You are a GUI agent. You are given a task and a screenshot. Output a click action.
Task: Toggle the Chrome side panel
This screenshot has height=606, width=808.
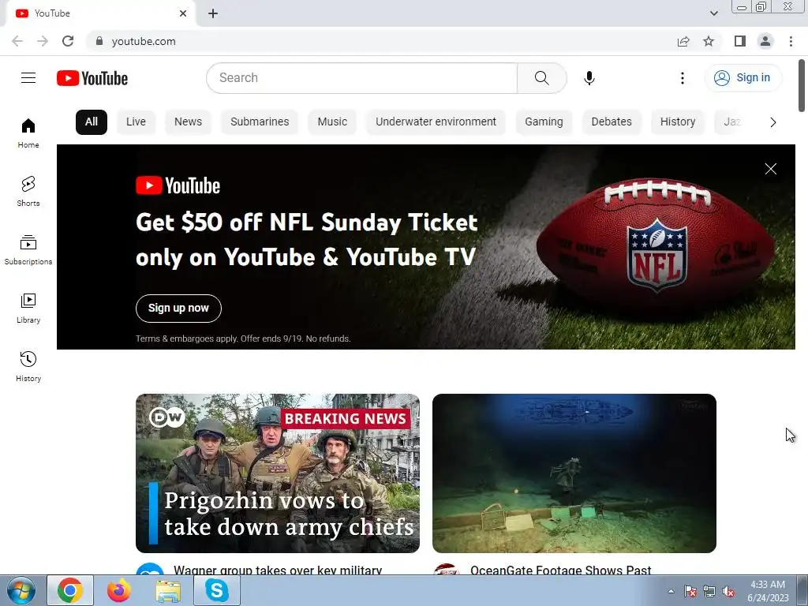740,41
